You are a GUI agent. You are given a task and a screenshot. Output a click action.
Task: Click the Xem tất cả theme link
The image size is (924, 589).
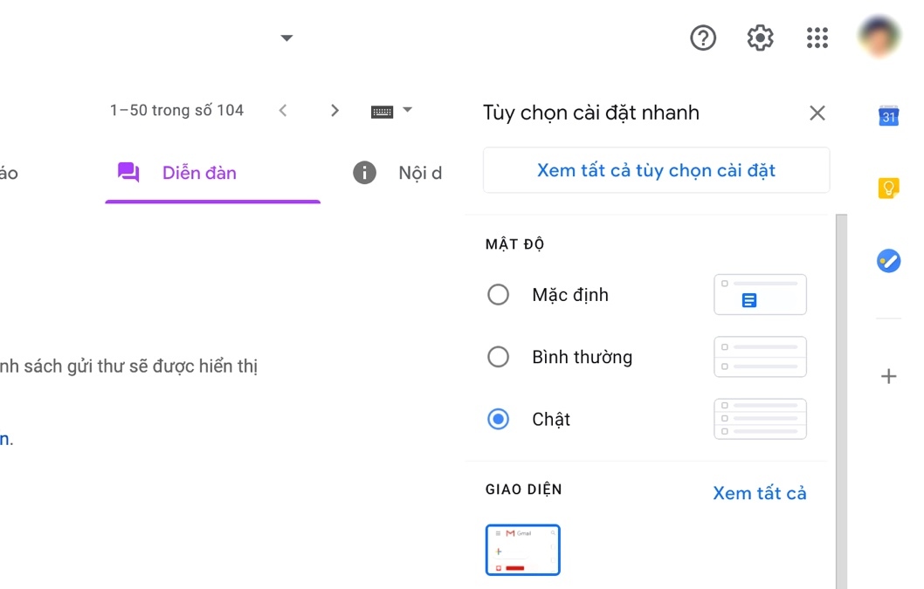759,493
